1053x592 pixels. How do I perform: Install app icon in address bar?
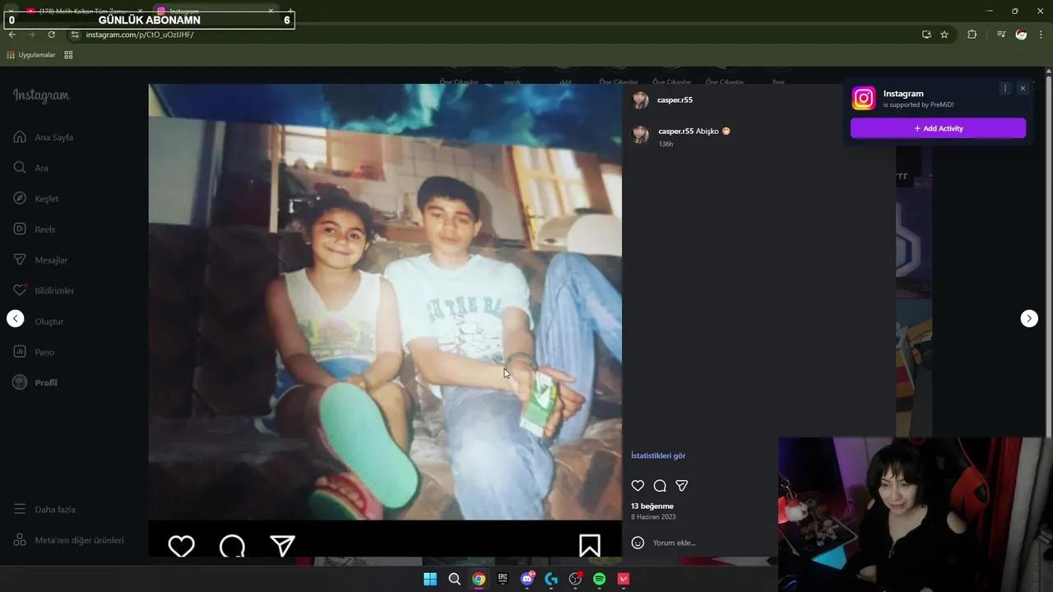click(926, 35)
